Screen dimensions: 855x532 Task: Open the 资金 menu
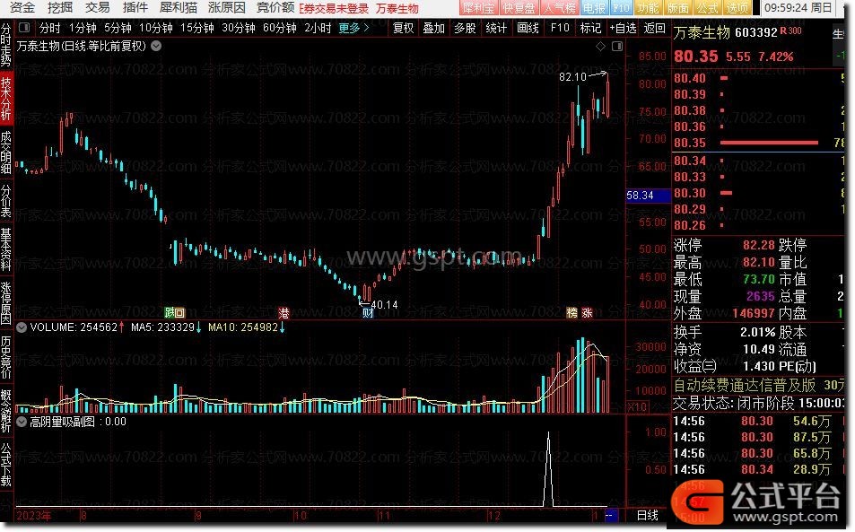point(22,8)
